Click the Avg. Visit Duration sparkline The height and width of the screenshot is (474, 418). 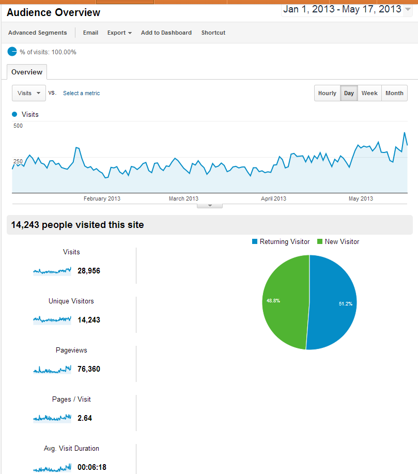click(x=52, y=466)
